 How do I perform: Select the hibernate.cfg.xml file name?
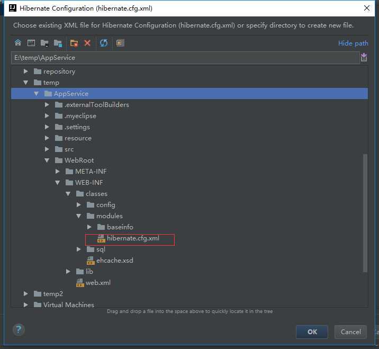[133, 238]
